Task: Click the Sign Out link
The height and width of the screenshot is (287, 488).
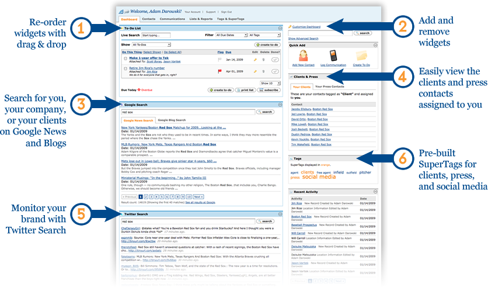Action: coord(226,12)
